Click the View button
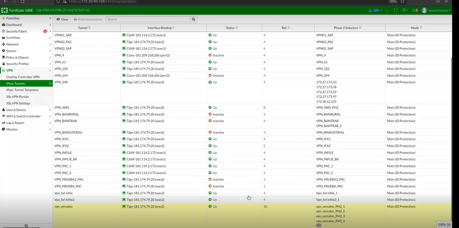459x228 pixels. click(62, 19)
